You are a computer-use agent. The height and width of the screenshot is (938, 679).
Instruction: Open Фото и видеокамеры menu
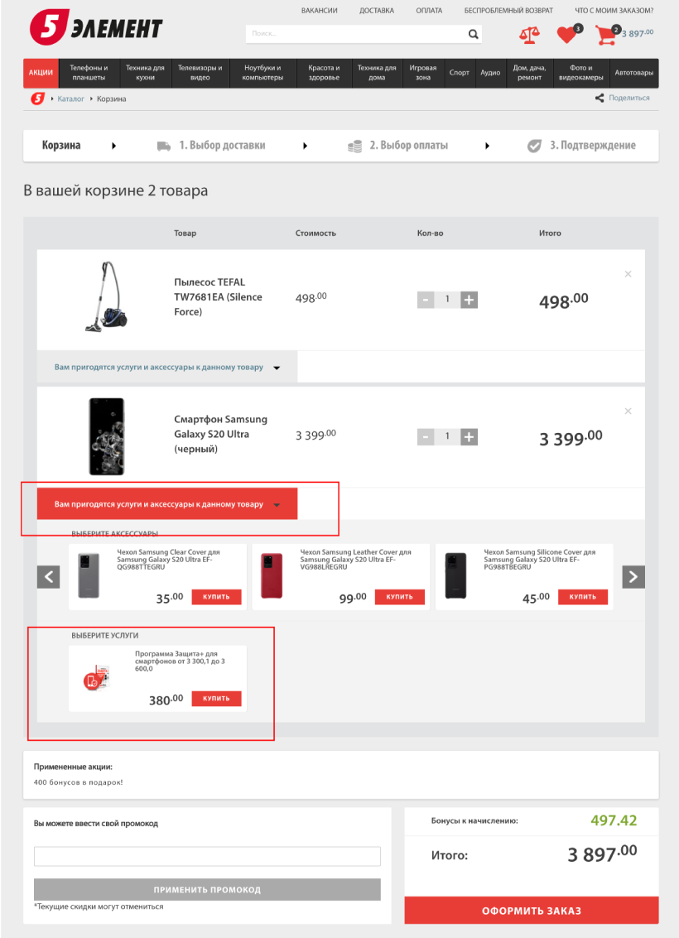[x=581, y=73]
